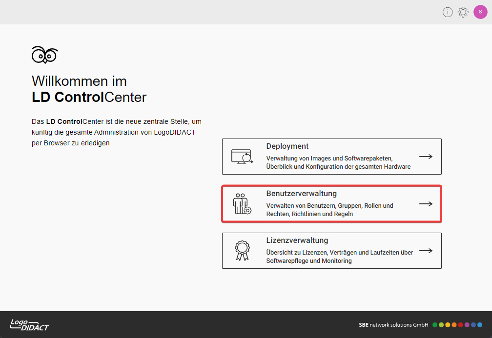This screenshot has height=338, width=492.
Task: Click the 'Verwaltung von Images und Softwarepaketen' description
Action: (338, 162)
